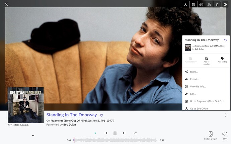Open the play queue icon
Viewport: 231px width, 144px height.
135,133
